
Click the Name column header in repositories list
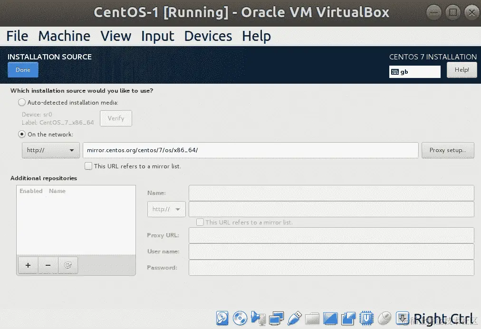pyautogui.click(x=58, y=191)
